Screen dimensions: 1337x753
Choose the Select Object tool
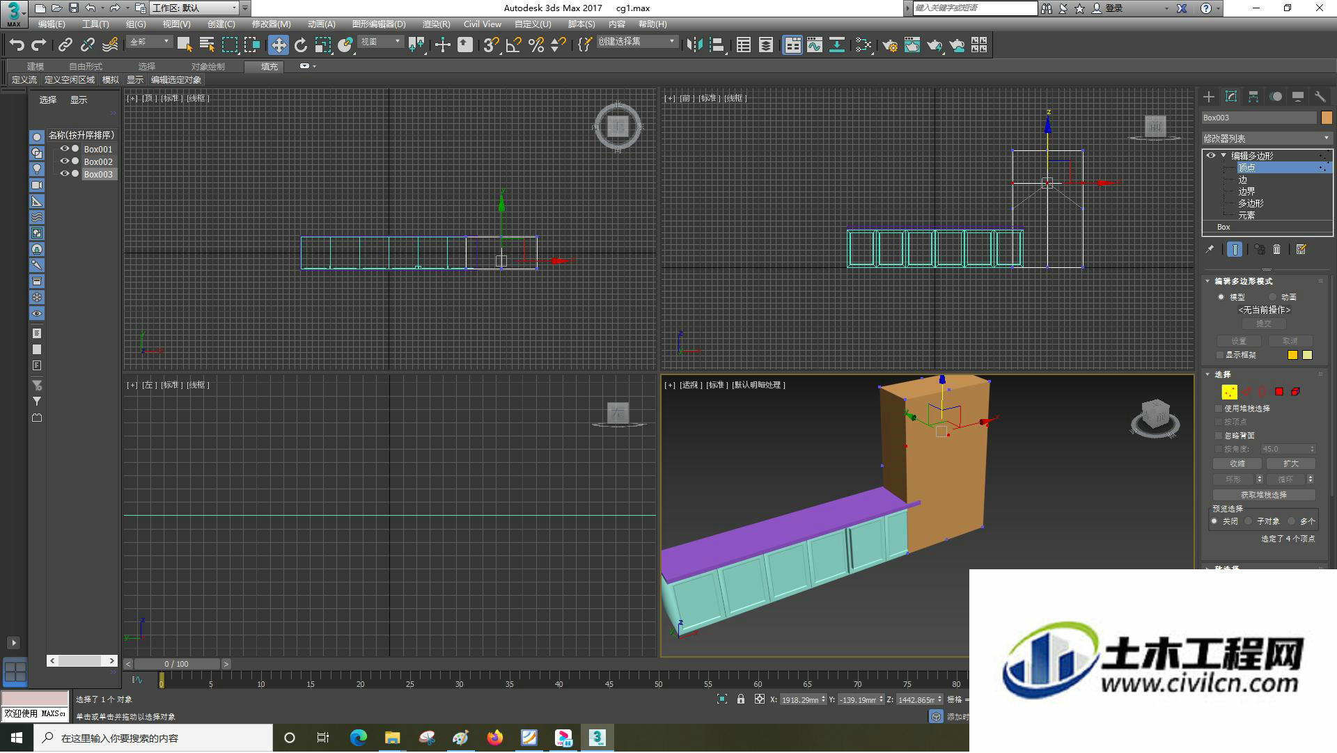185,45
